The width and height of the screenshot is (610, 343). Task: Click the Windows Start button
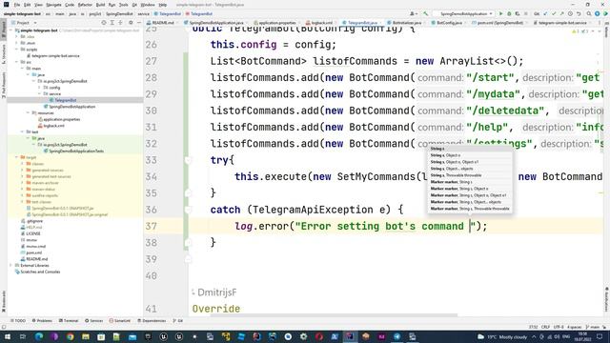pyautogui.click(x=7, y=336)
